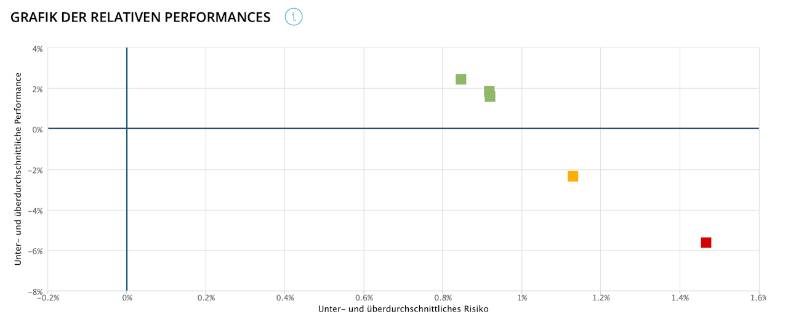Click the 0% label on the performance axis
Image resolution: width=788 pixels, height=314 pixels.
(x=38, y=129)
